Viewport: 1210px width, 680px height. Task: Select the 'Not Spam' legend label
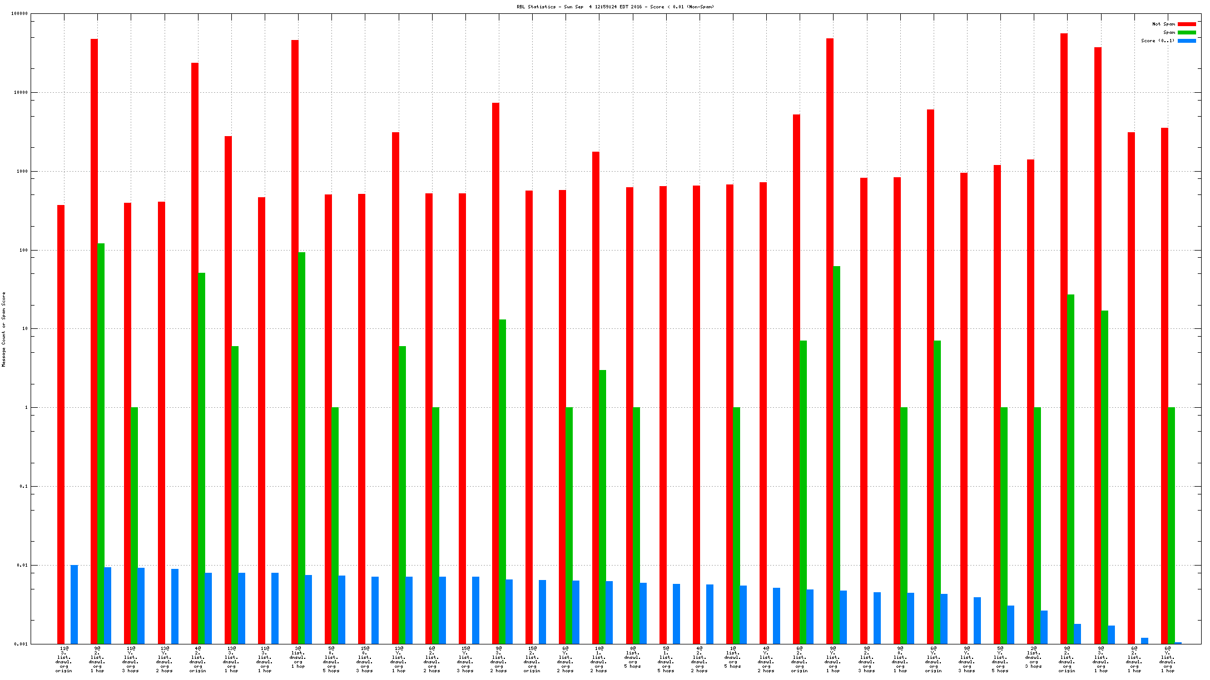[1163, 24]
